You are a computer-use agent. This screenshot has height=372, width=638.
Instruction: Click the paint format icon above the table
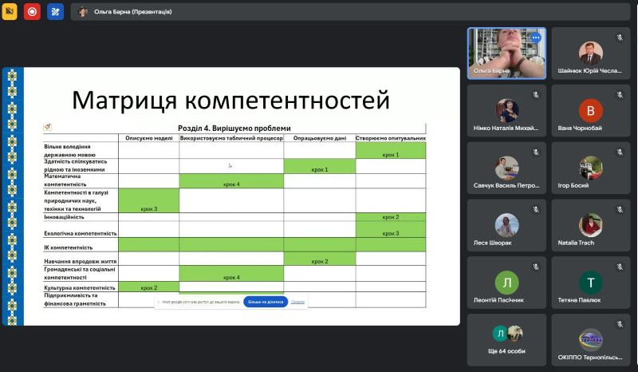pyautogui.click(x=47, y=127)
